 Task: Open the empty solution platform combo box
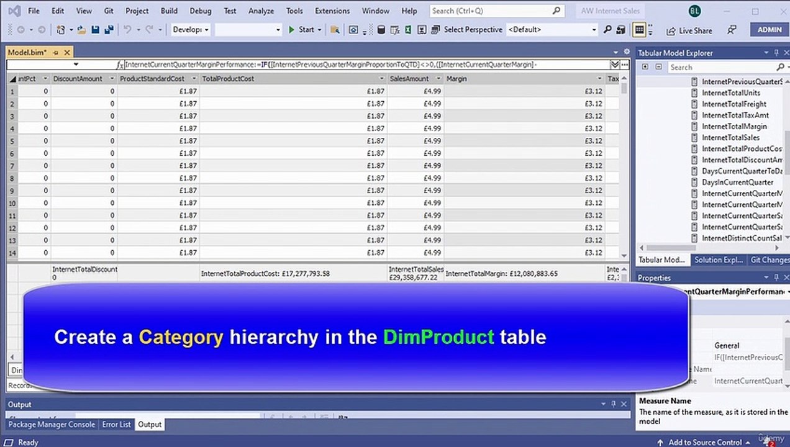[x=248, y=30]
